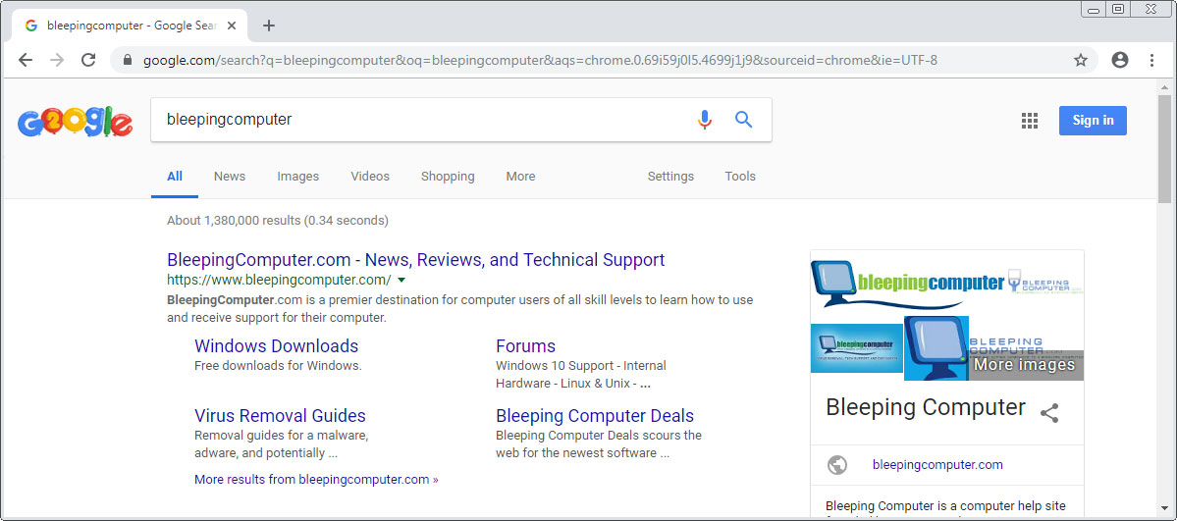Click the green https://www.bleepingcomputer.com/ URL
The width and height of the screenshot is (1177, 521).
[279, 280]
